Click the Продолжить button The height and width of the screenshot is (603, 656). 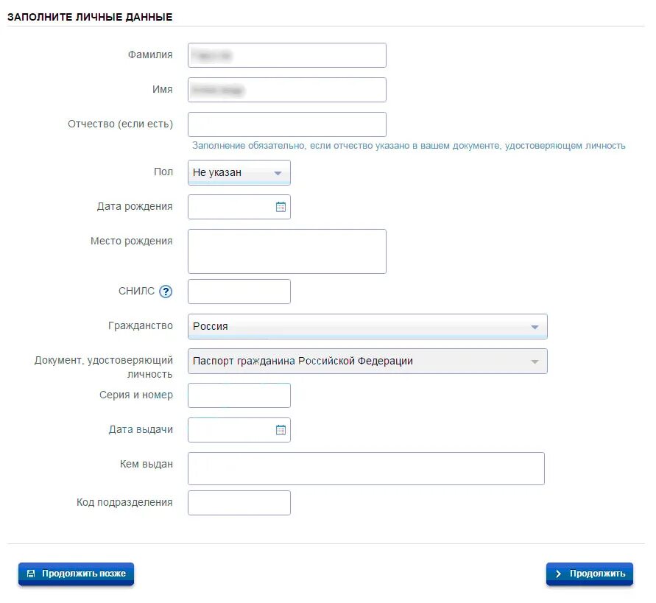tap(590, 574)
